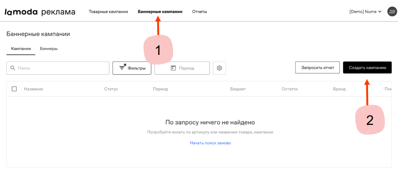The width and height of the screenshot is (402, 171).
Task: Click the Создать кампанию button
Action: click(367, 67)
